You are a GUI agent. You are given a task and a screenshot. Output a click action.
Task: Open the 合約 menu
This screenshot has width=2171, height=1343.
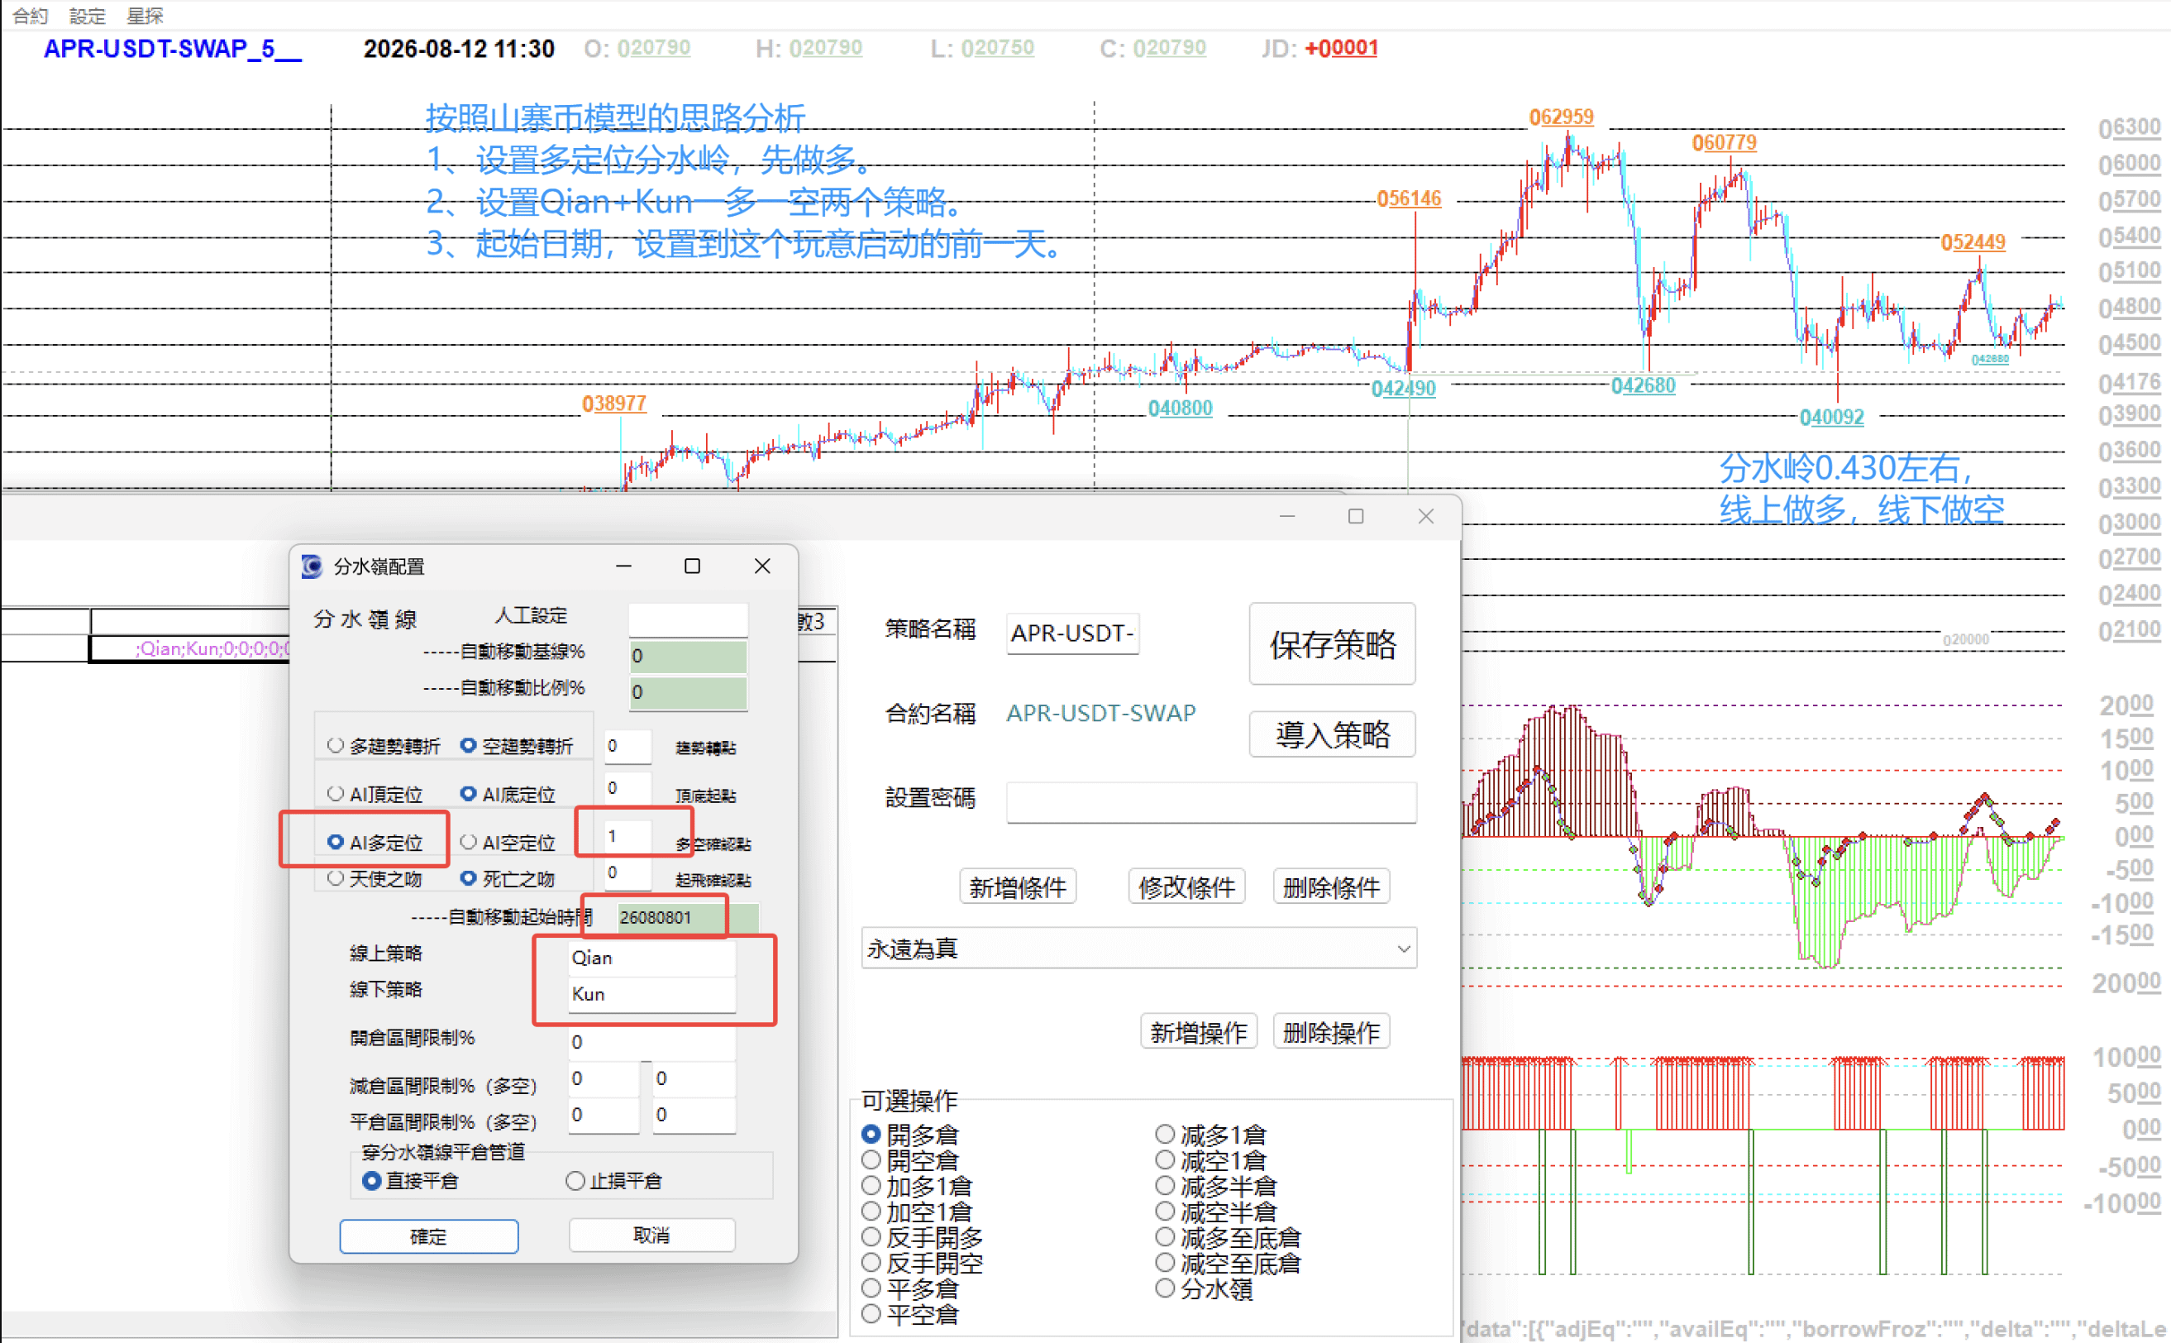pos(31,15)
